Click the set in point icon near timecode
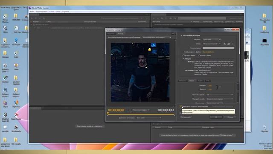Screen dimensions: 273x154 pos(128,110)
